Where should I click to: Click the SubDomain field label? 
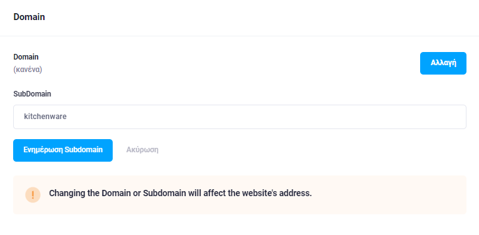coord(32,94)
